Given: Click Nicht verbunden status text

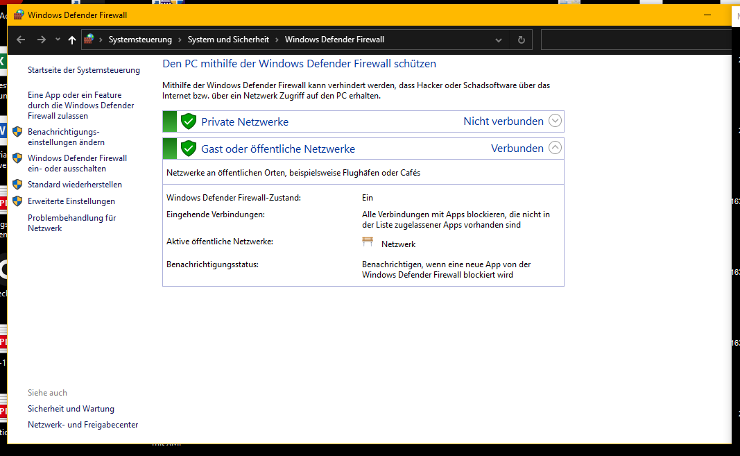Looking at the screenshot, I should click(504, 121).
